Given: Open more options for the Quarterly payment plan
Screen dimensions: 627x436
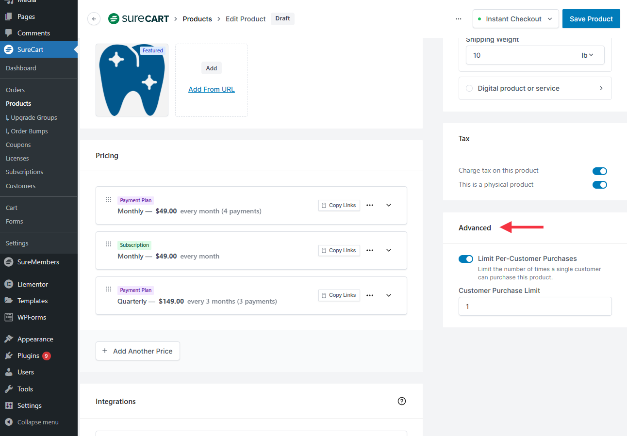Looking at the screenshot, I should [370, 295].
